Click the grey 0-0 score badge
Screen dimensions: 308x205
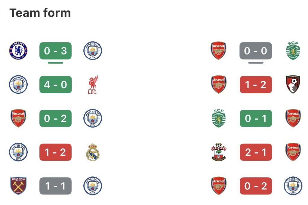tap(256, 51)
